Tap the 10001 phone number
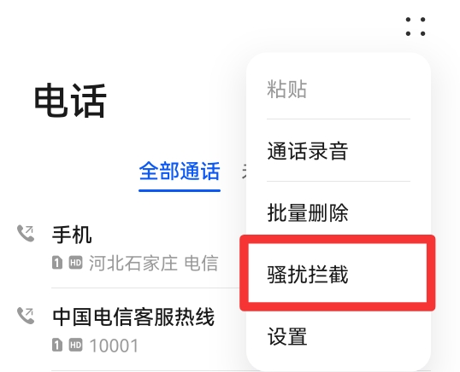The height and width of the screenshot is (372, 460). (x=114, y=346)
